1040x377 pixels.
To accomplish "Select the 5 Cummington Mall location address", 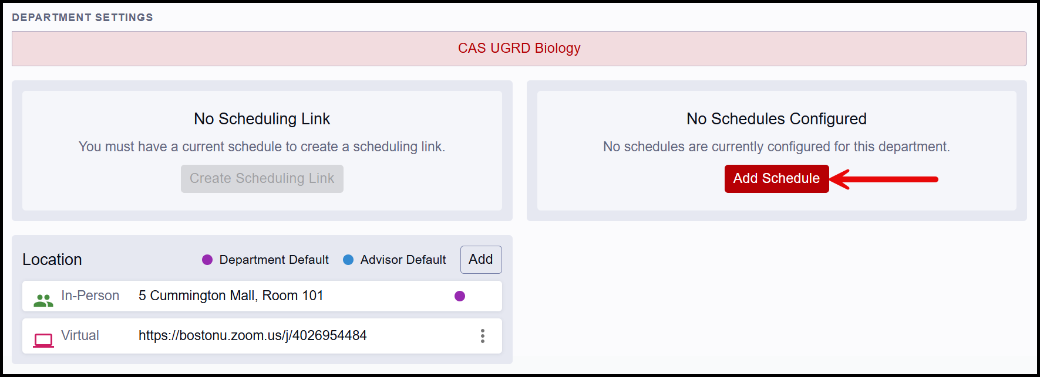I will [231, 296].
